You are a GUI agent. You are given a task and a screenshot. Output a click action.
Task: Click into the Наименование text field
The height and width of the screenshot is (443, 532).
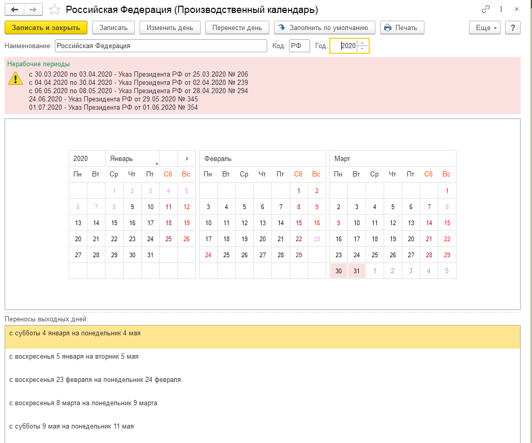tap(160, 46)
